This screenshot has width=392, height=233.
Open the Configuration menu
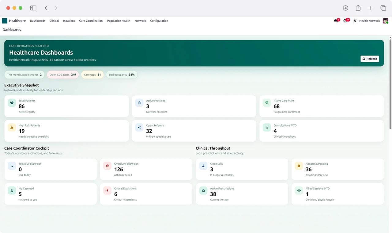coord(159,21)
